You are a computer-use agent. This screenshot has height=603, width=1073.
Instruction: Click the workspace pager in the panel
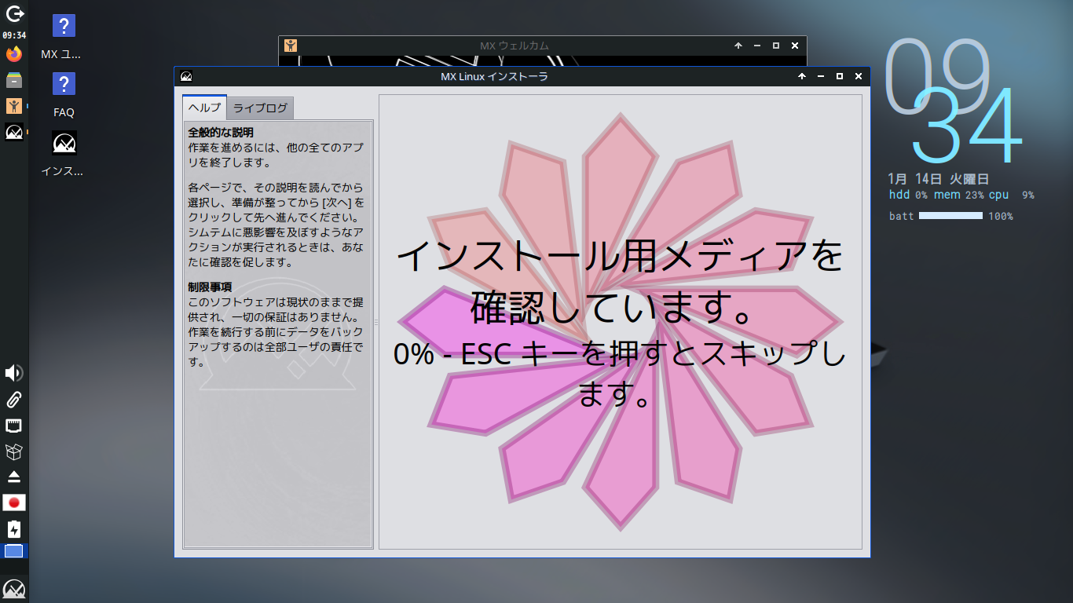[x=14, y=551]
